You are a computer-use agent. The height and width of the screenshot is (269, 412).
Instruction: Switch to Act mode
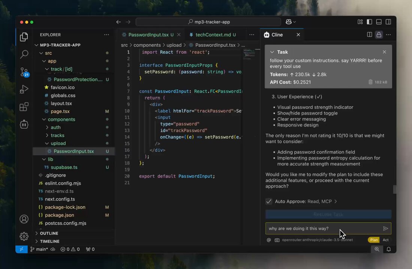(385, 240)
